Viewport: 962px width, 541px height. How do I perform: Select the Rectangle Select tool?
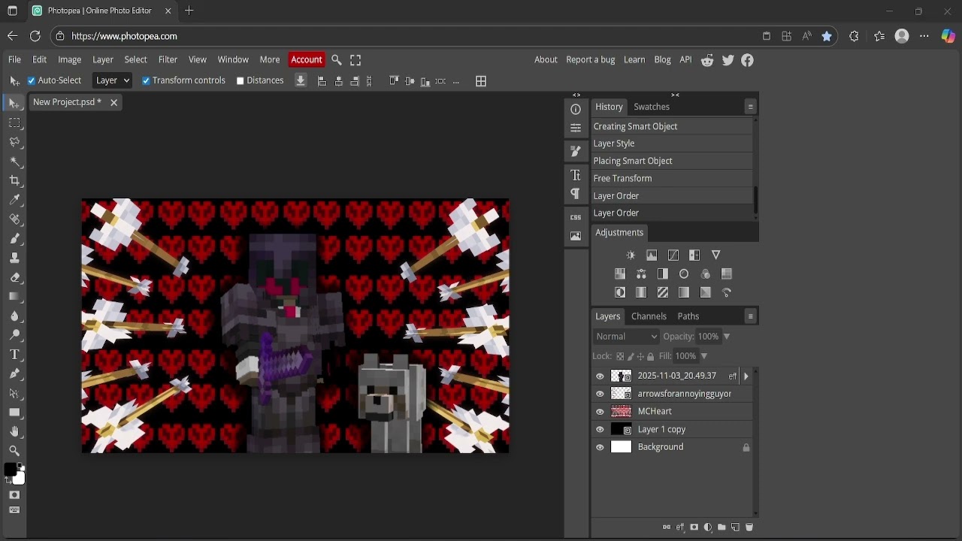tap(14, 122)
